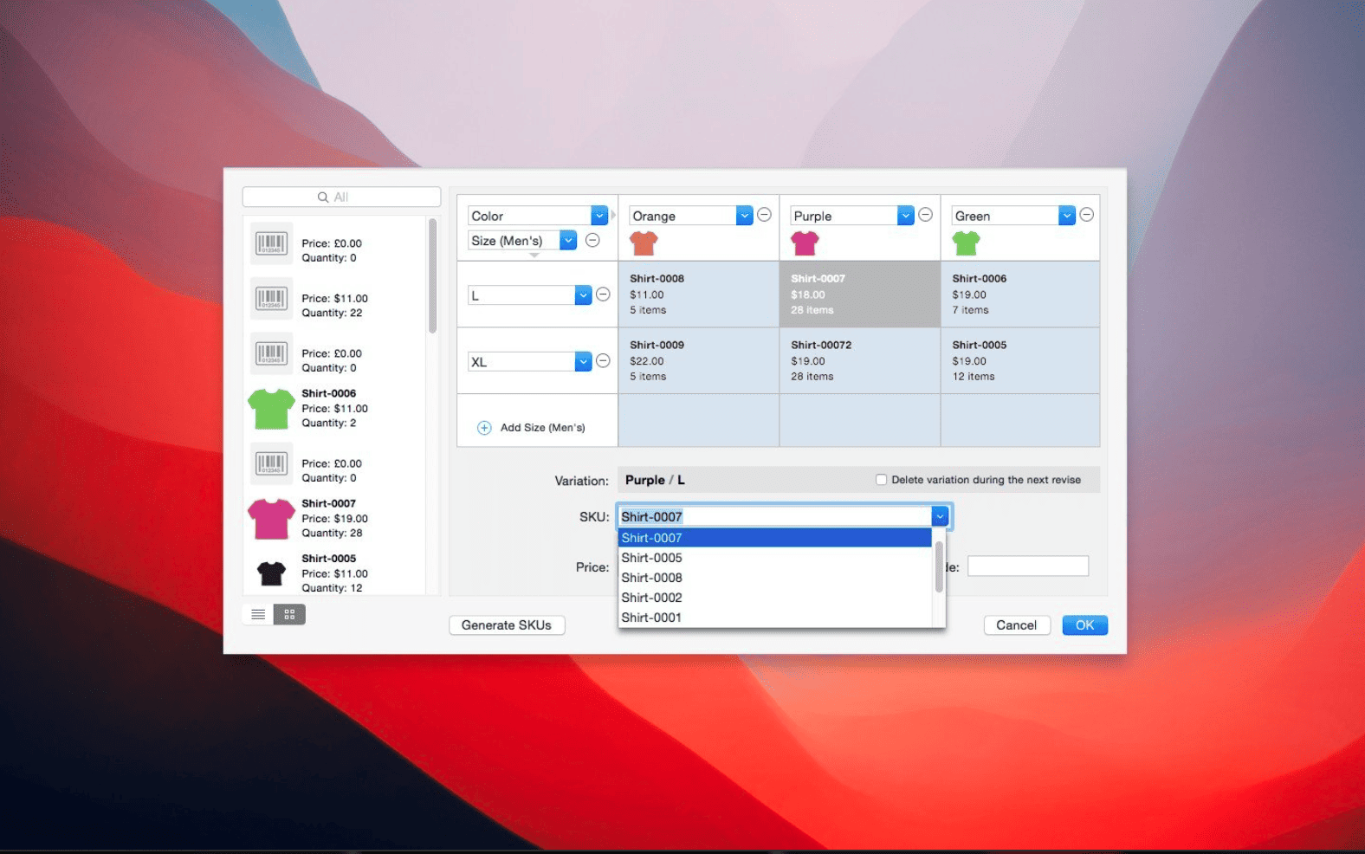Open the Color attribute dropdown

(x=599, y=215)
